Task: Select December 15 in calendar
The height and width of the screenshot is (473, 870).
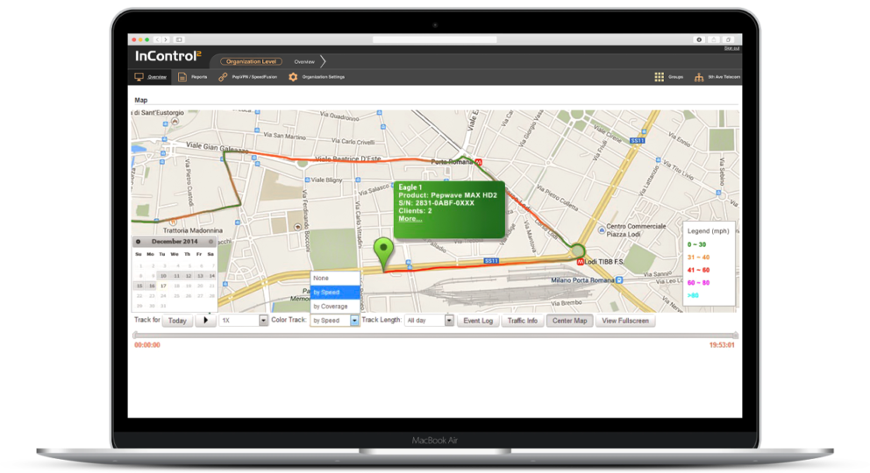Action: tap(139, 286)
